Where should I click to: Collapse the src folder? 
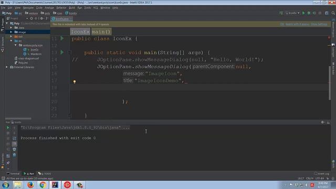click(11, 41)
